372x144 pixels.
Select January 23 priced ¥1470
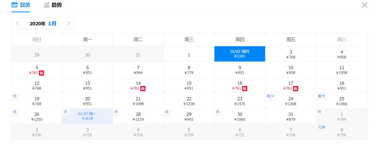(x=240, y=101)
